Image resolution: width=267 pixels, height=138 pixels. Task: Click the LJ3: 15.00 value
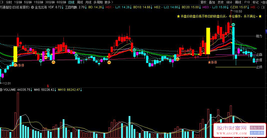(220, 7)
